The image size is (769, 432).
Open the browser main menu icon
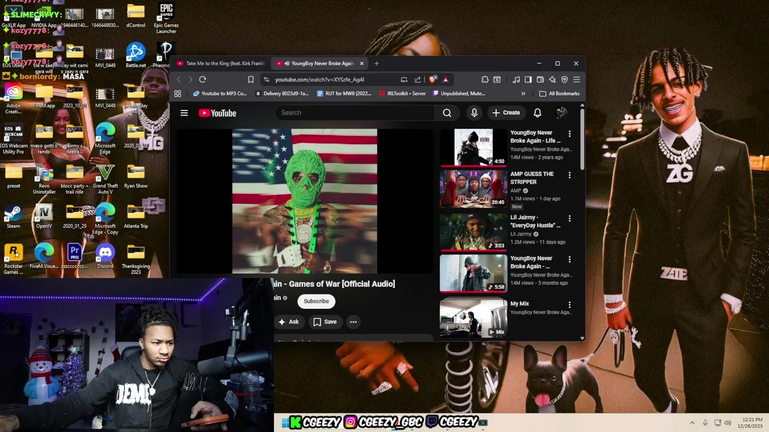(x=576, y=79)
